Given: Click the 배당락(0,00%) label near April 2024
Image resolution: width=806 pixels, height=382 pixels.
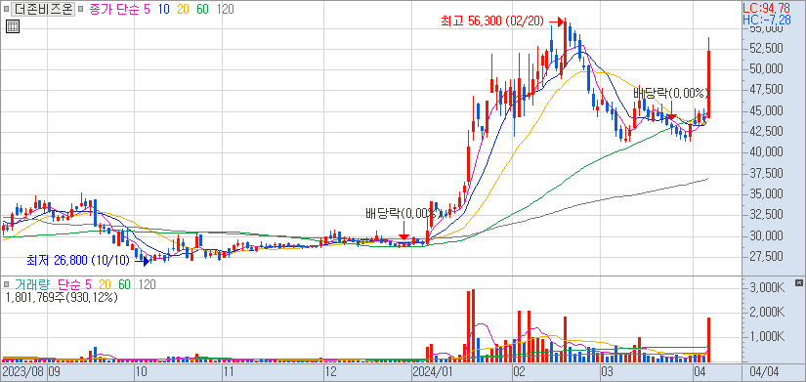Looking at the screenshot, I should click(x=671, y=93).
